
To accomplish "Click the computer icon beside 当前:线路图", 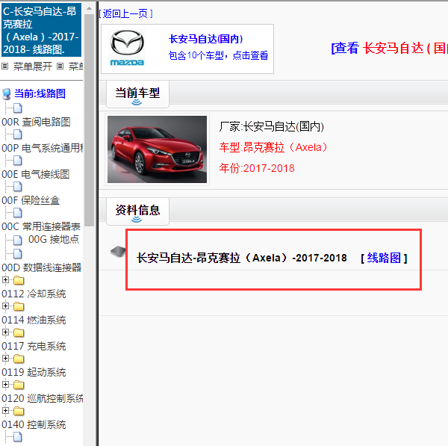I will (6, 94).
